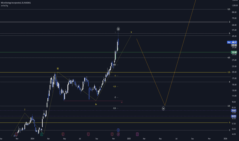
Task: Click the 408.97 post-market price label
Action: [x=234, y=42]
